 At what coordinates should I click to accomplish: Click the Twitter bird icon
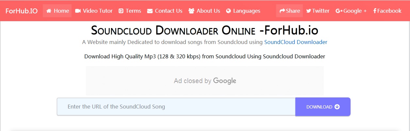coord(308,11)
